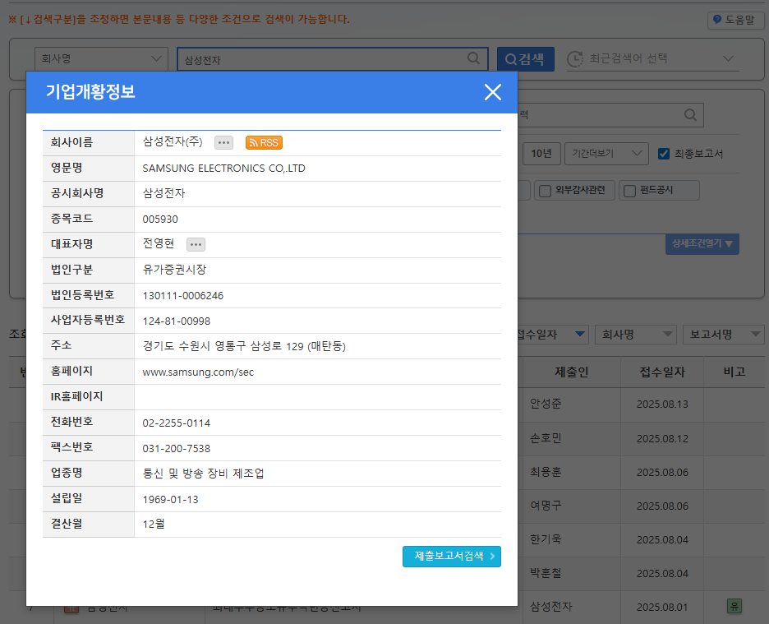Click the company name input field 삼성전자
Screen dimensions: 769x624
coord(333,59)
